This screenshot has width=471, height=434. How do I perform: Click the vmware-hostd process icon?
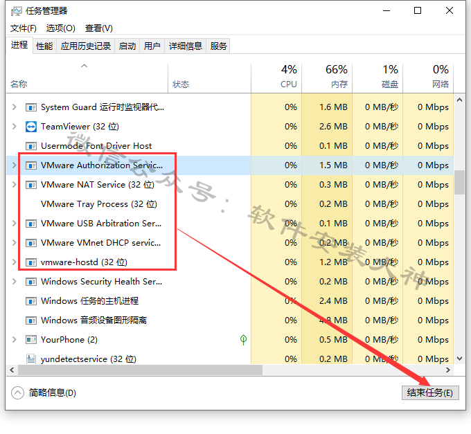tap(31, 262)
